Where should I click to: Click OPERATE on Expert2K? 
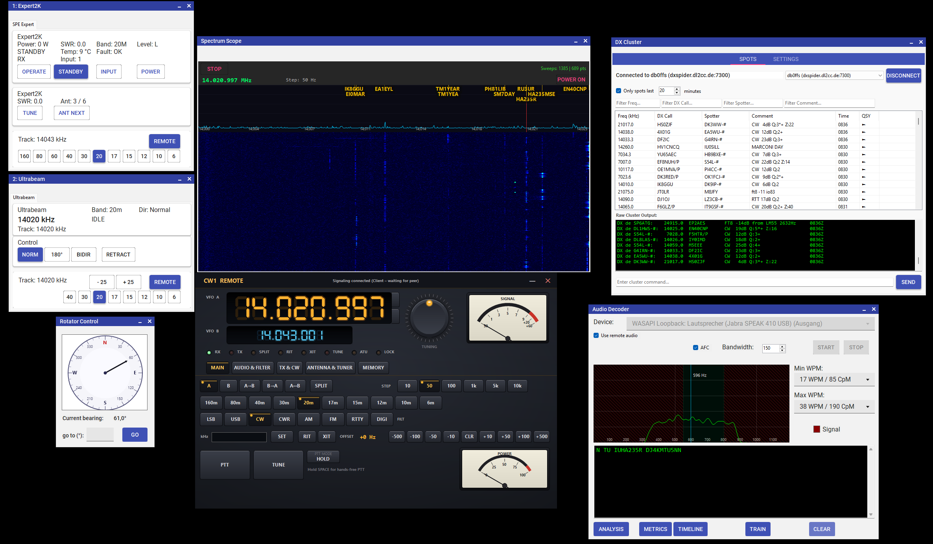coord(34,72)
